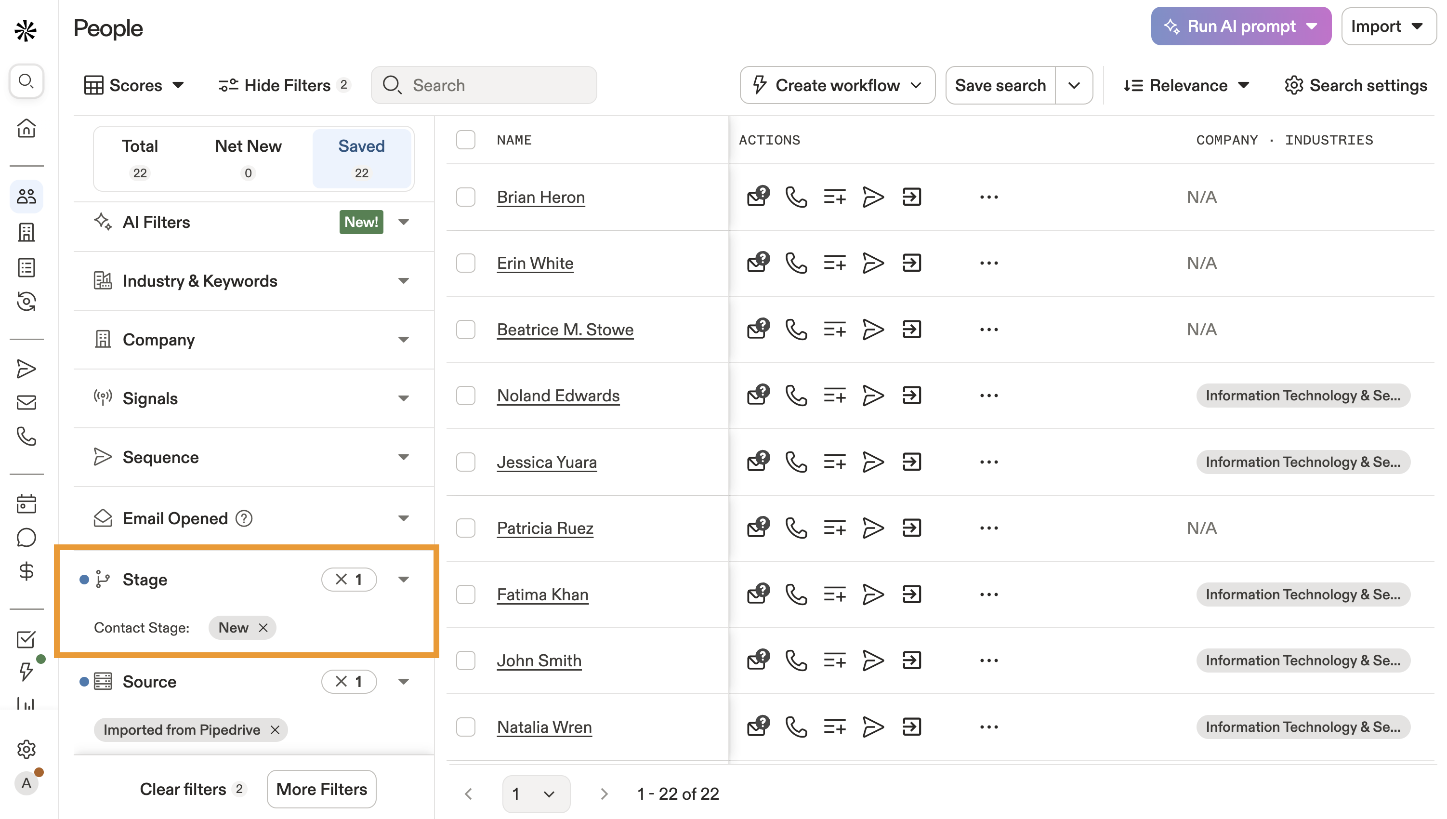Select the Brian Heron row checkbox

pos(466,197)
